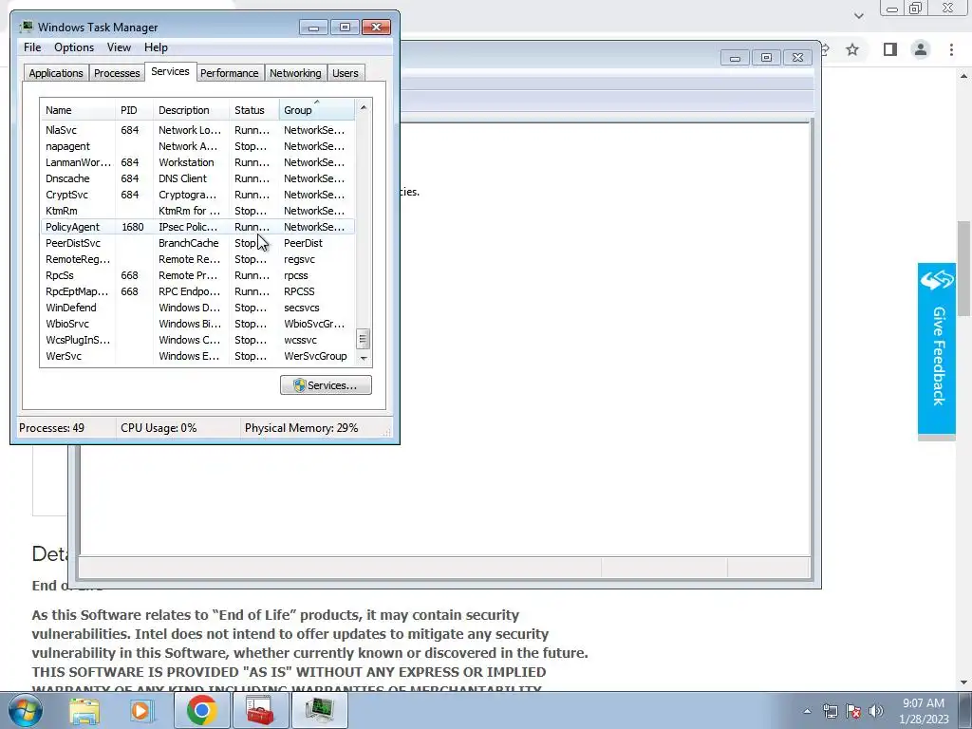Screen dimensions: 972x729
Task: Click the secsvcs group cell
Action: click(301, 308)
